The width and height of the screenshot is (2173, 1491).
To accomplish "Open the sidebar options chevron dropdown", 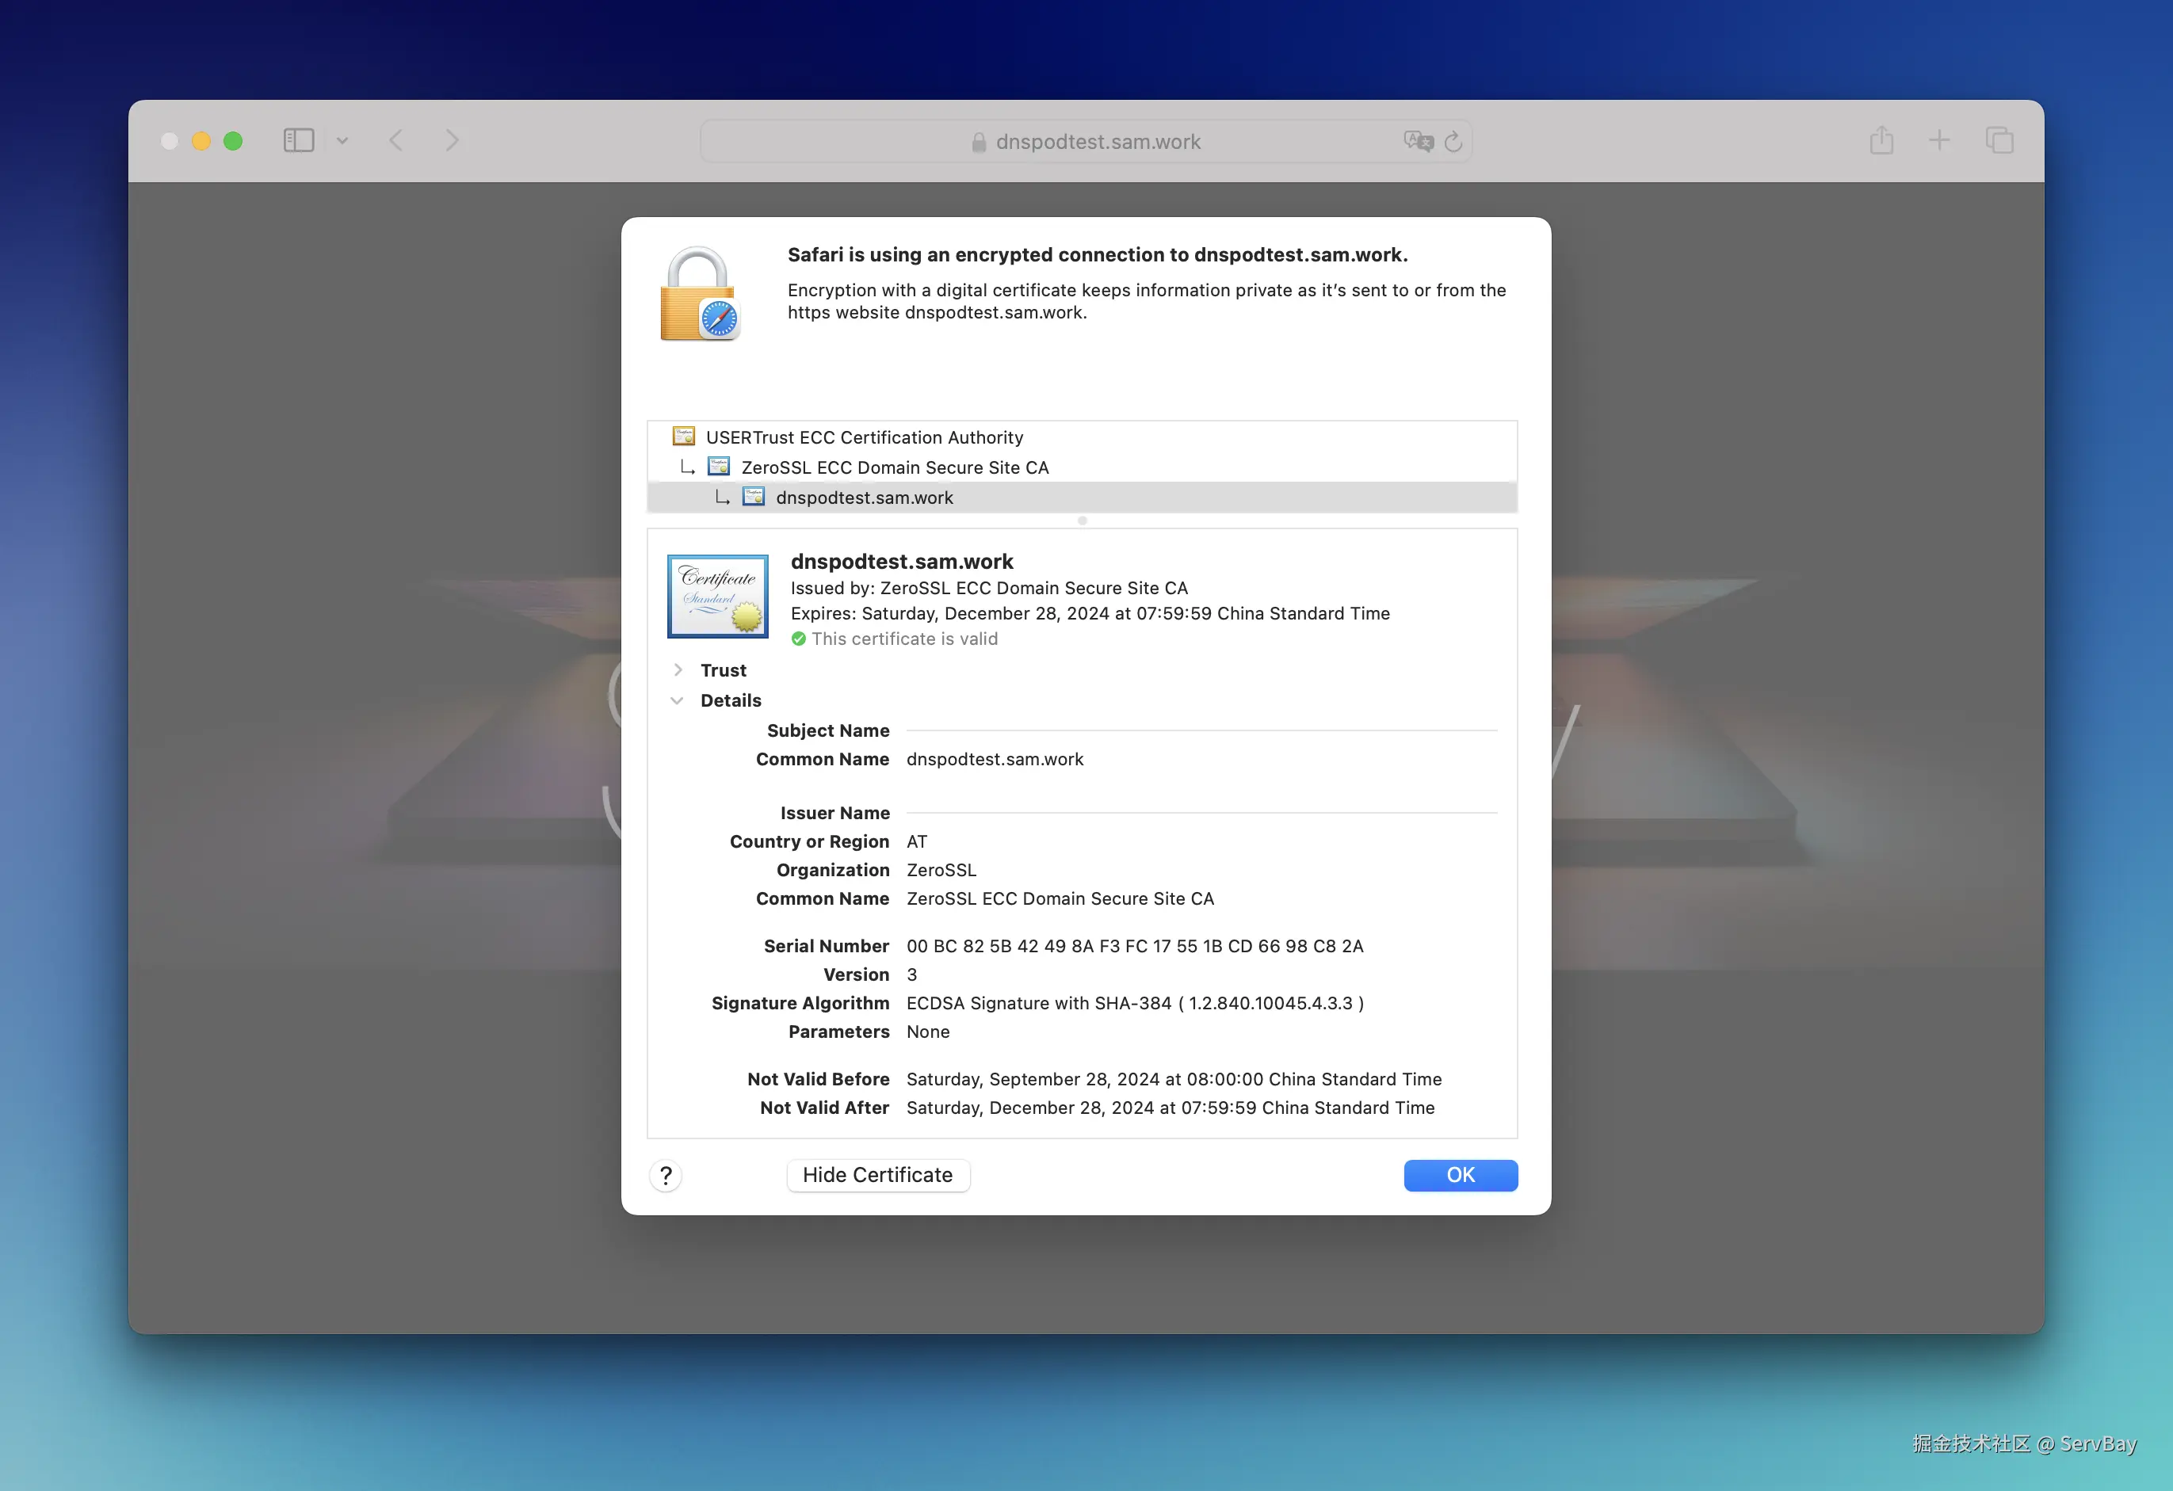I will [342, 141].
